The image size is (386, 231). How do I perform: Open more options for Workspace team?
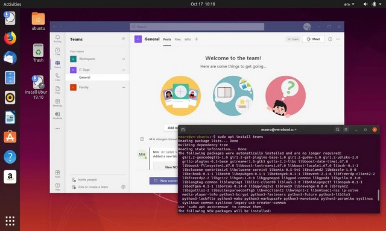(123, 59)
